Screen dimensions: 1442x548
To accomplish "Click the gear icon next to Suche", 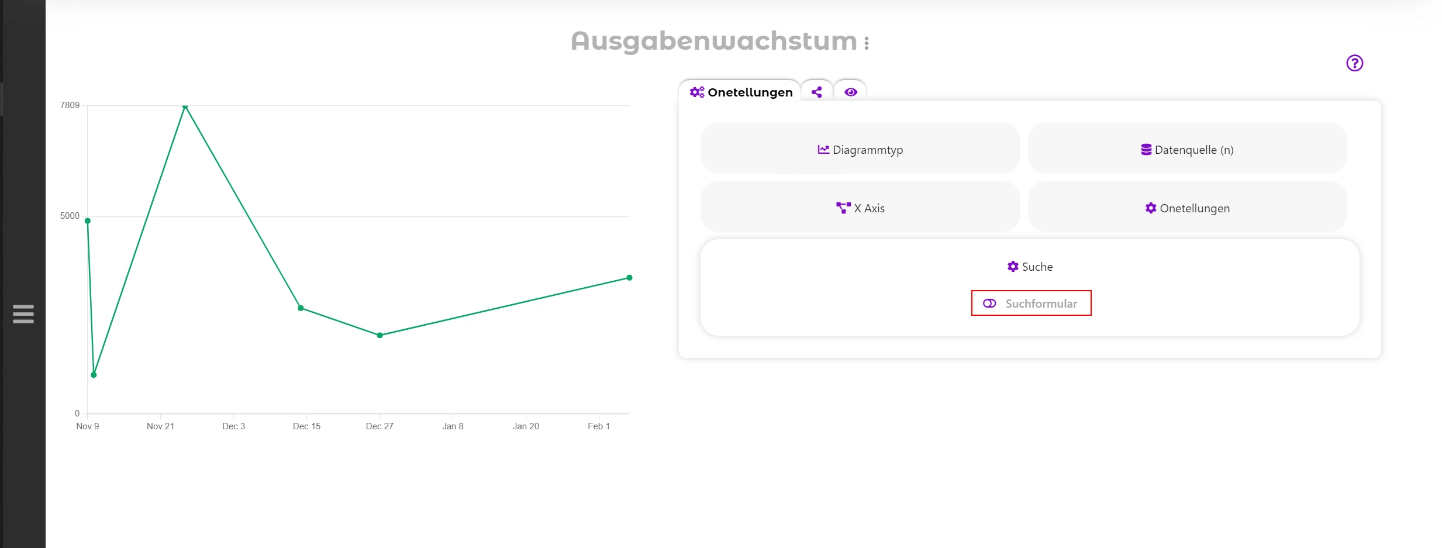I will [x=1013, y=267].
